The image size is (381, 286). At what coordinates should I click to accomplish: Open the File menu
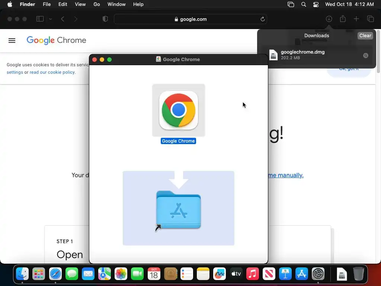click(x=47, y=4)
